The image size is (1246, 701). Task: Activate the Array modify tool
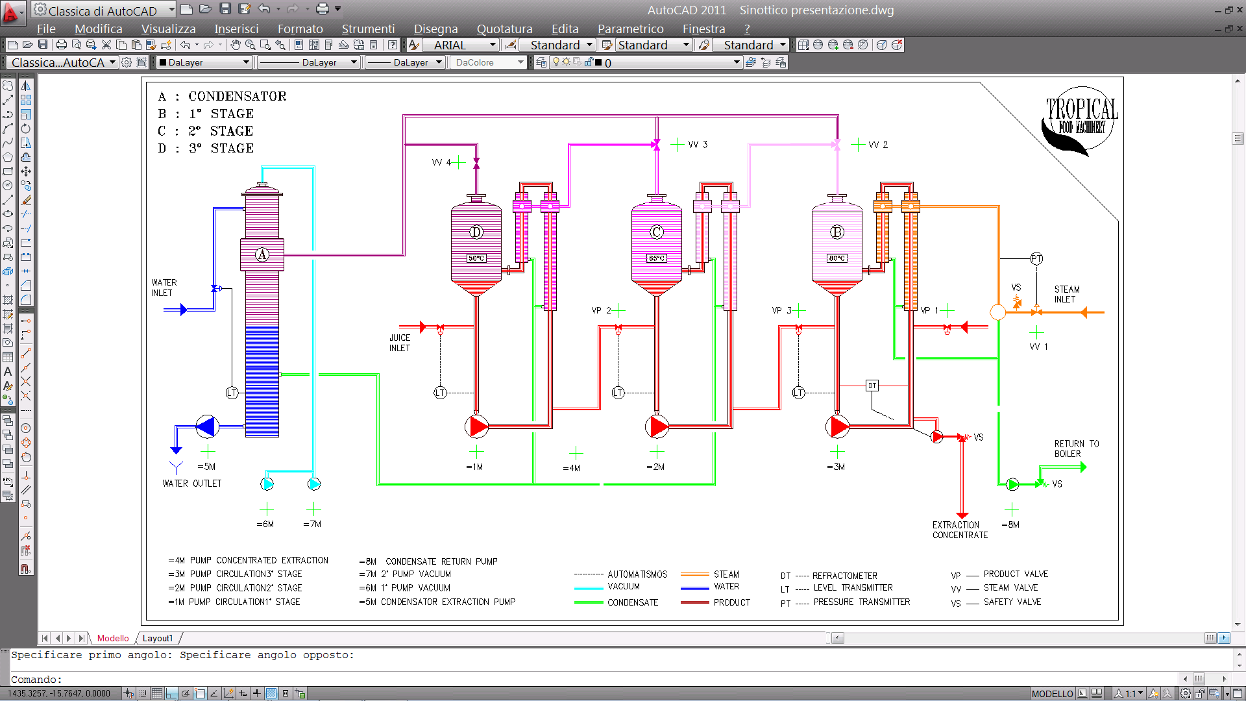click(26, 100)
